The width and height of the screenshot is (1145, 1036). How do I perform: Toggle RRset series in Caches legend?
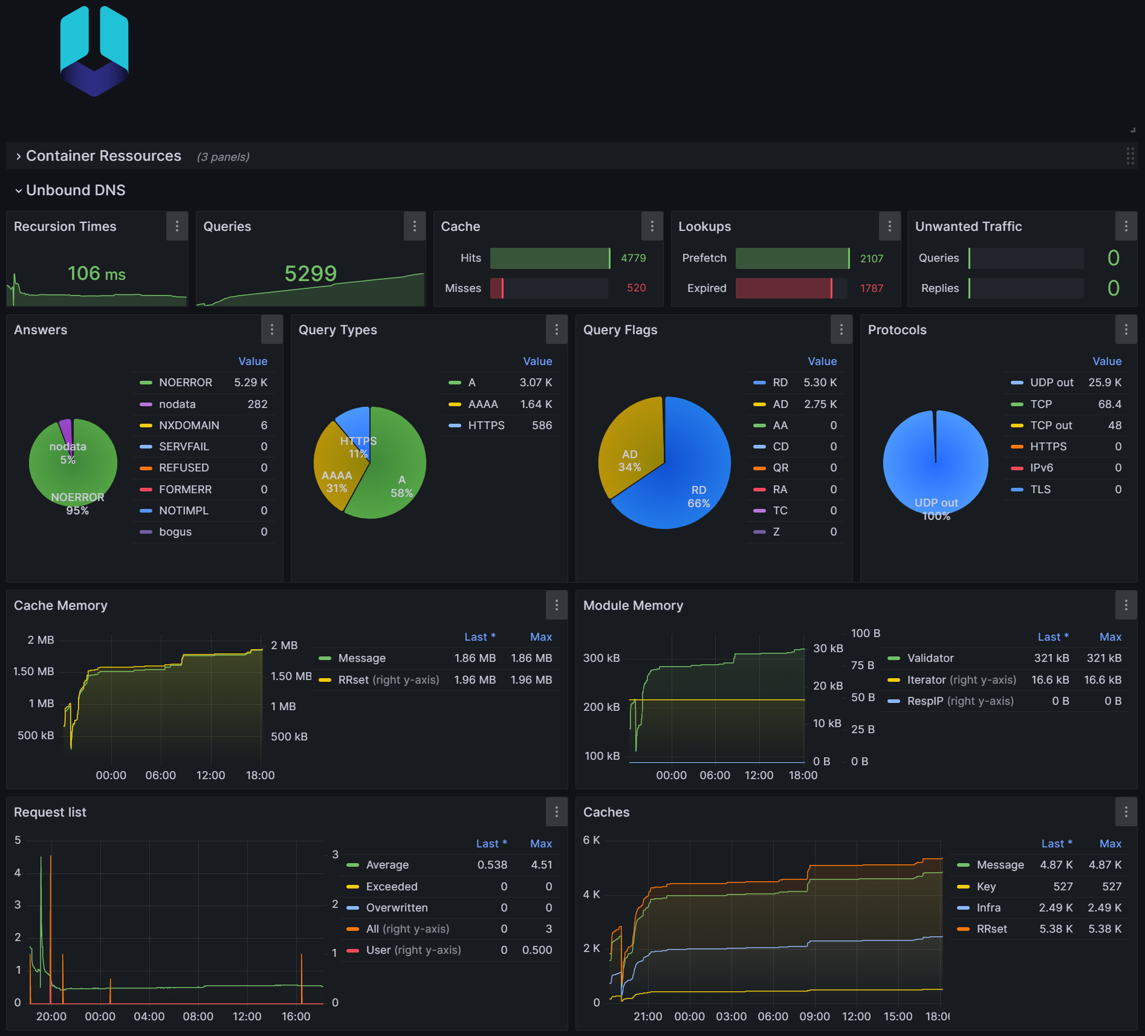991,929
